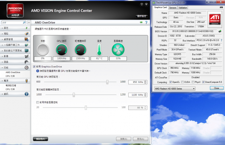Expand the first pinned section in sidebar
The height and width of the screenshot is (145, 225).
pyautogui.click(x=2, y=28)
